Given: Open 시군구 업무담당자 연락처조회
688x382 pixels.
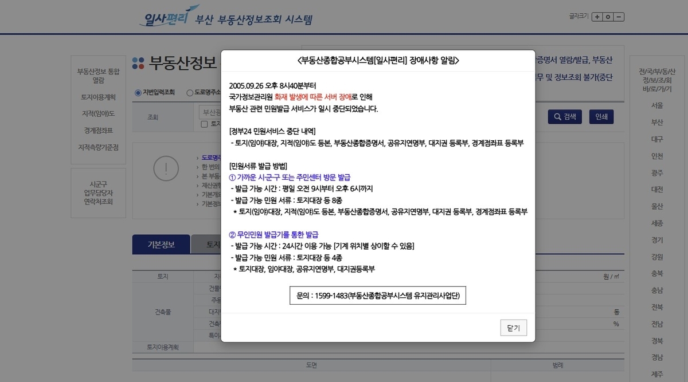Looking at the screenshot, I should click(x=99, y=193).
